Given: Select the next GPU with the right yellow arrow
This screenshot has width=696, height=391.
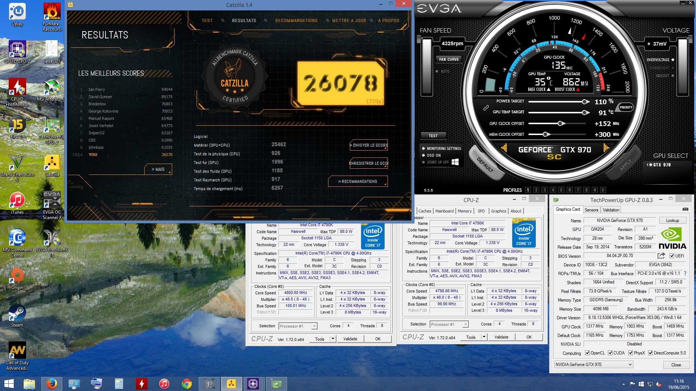Looking at the screenshot, I should point(606,148).
